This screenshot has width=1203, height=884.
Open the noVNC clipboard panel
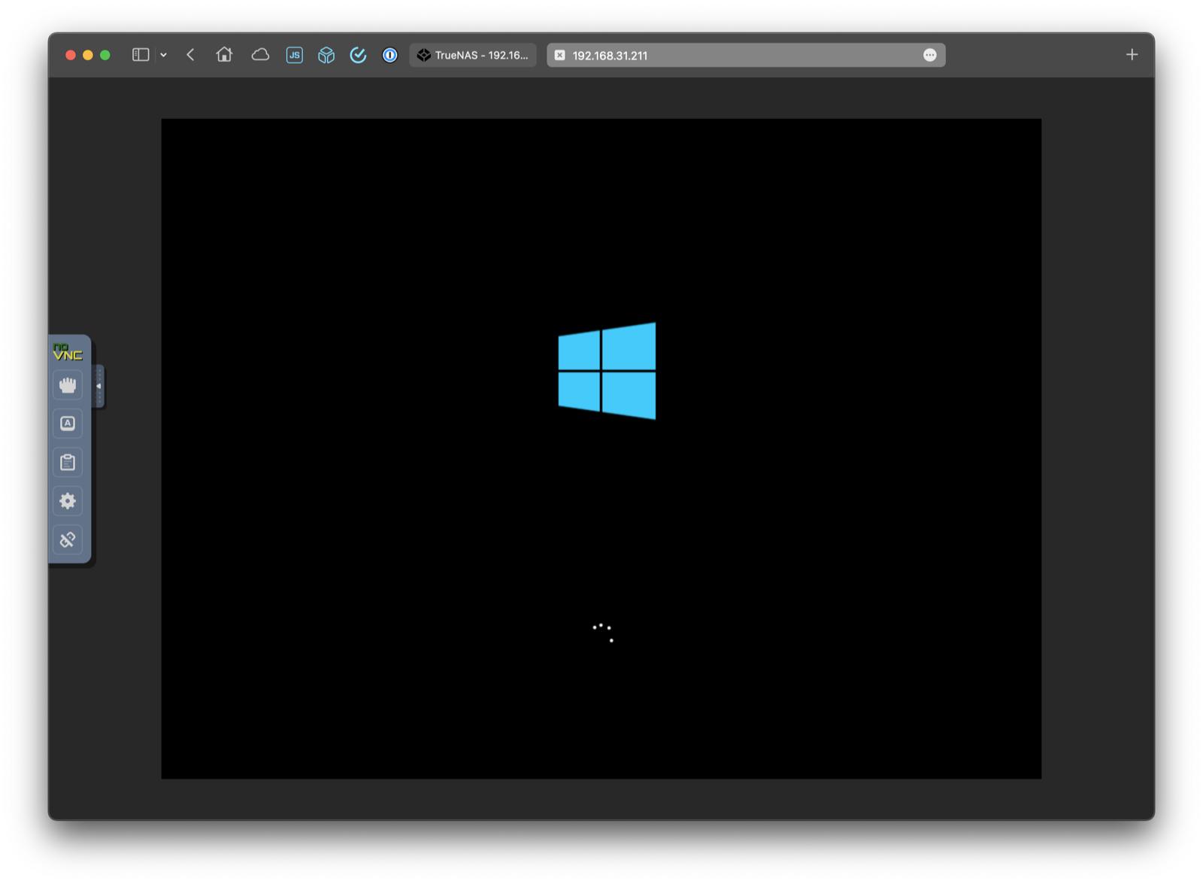68,462
